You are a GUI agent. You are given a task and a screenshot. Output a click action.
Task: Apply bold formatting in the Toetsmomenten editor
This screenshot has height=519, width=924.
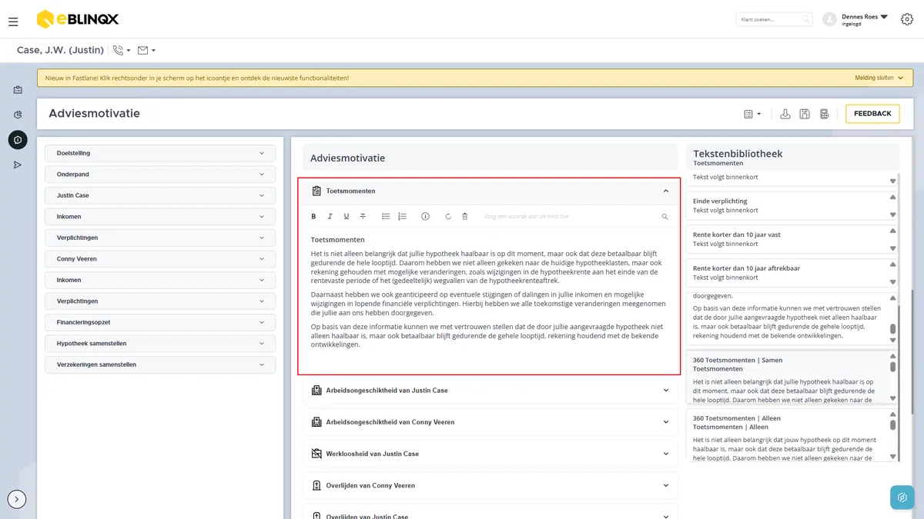313,217
